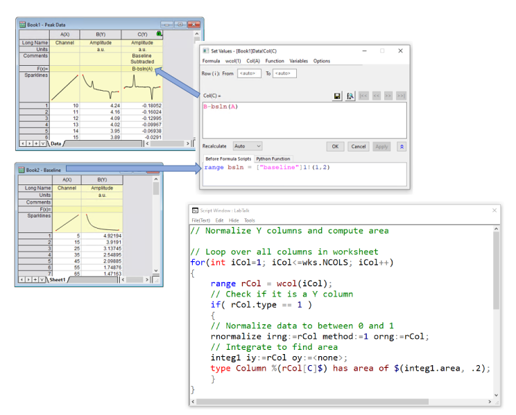Go to first column using |<< button

point(363,96)
